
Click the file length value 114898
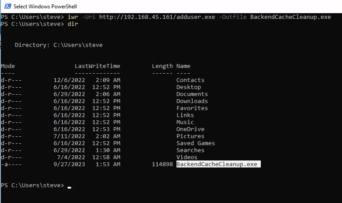coord(162,164)
